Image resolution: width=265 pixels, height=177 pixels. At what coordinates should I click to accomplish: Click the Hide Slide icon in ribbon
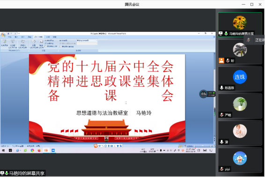point(41,44)
